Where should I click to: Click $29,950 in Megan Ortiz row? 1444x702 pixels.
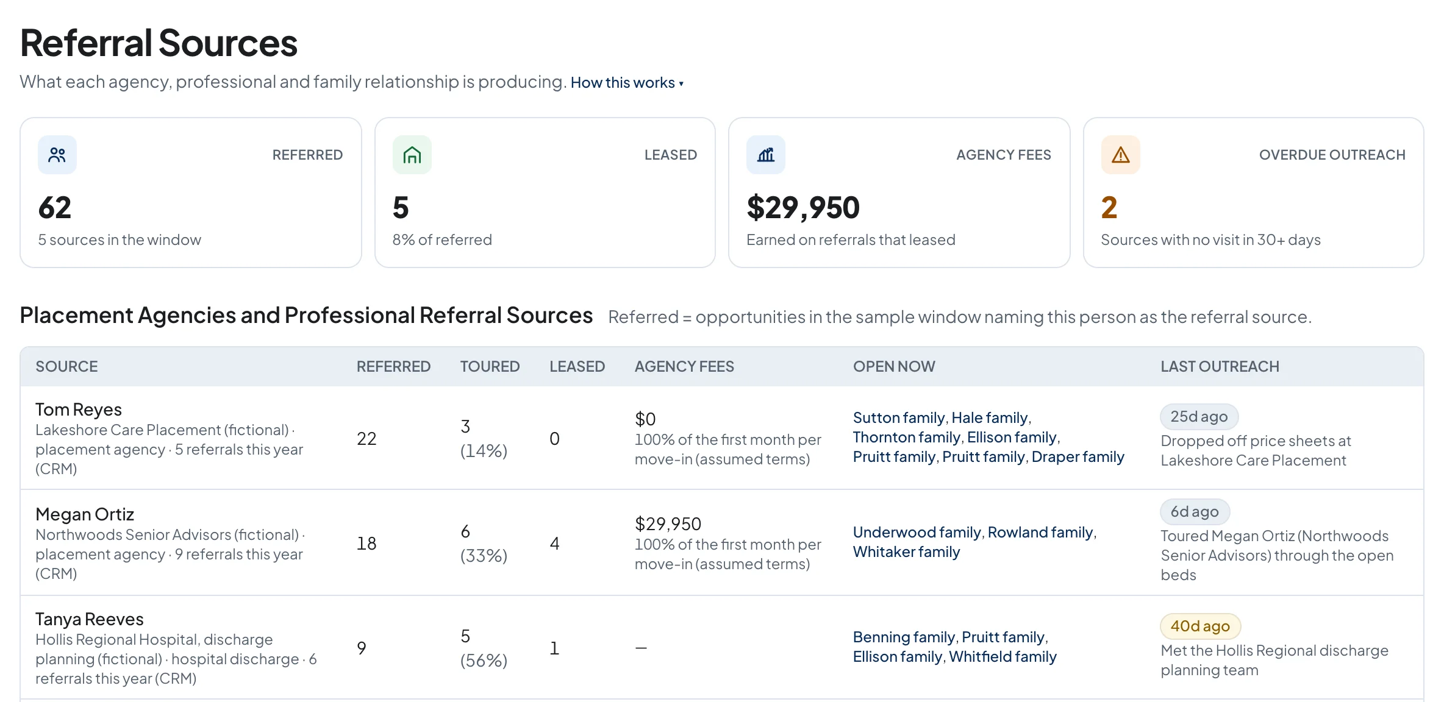pos(668,524)
